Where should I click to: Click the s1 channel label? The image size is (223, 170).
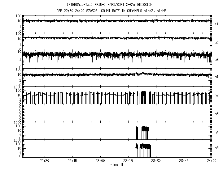(217, 24)
